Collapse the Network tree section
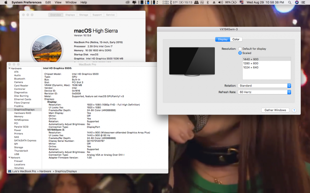Image resolution: width=310 pixels, height=193 pixels. click(9, 157)
